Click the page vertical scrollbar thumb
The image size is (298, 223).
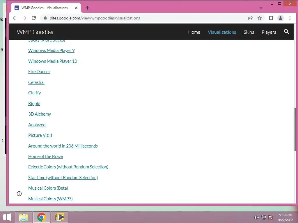tap(295, 129)
